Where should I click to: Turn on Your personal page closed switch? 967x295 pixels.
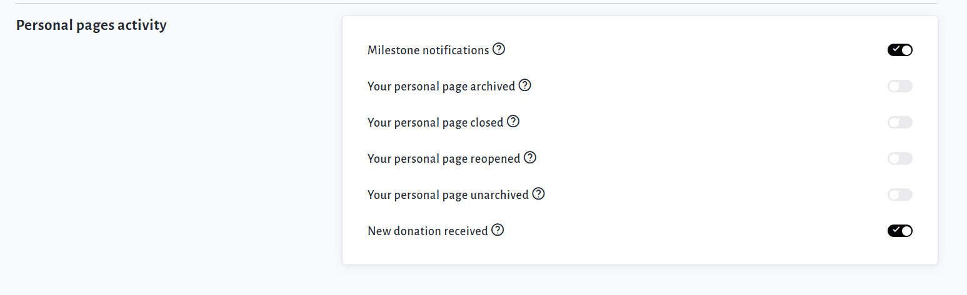click(x=899, y=122)
